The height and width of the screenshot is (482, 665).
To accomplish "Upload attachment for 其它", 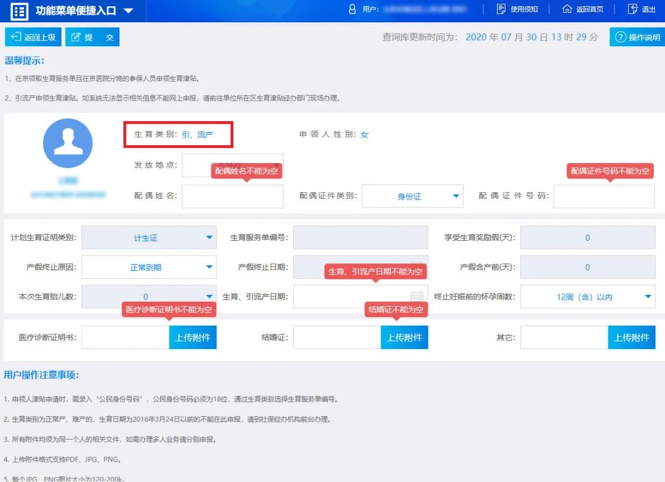I will 632,337.
